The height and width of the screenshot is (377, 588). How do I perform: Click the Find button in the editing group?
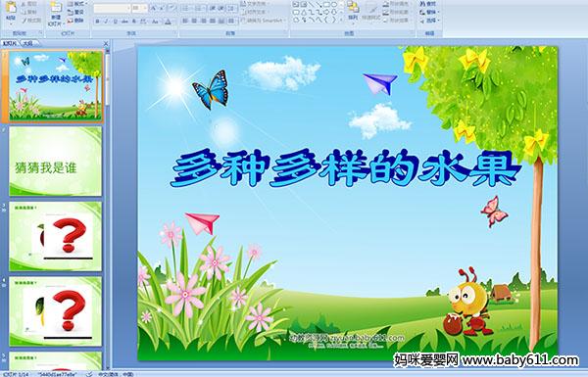pyautogui.click(x=428, y=4)
